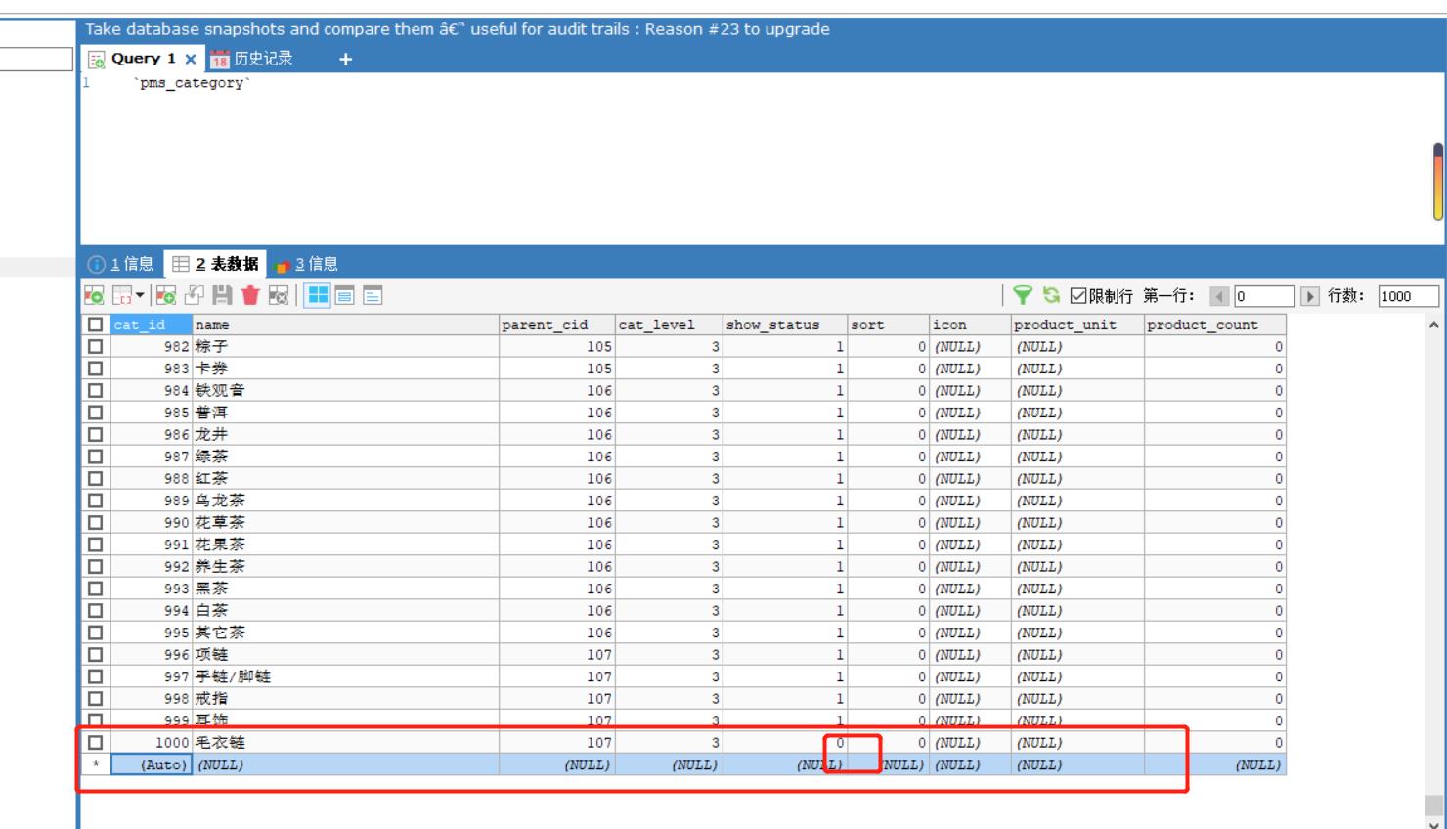Check the row checkbox for 粽子
The width and height of the screenshot is (1447, 829).
click(95, 346)
